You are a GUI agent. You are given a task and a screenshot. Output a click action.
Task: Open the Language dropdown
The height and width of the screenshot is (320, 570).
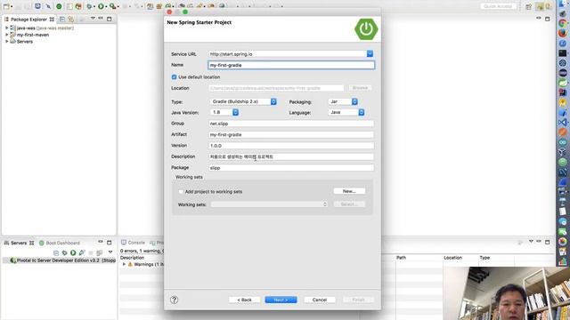(361, 113)
